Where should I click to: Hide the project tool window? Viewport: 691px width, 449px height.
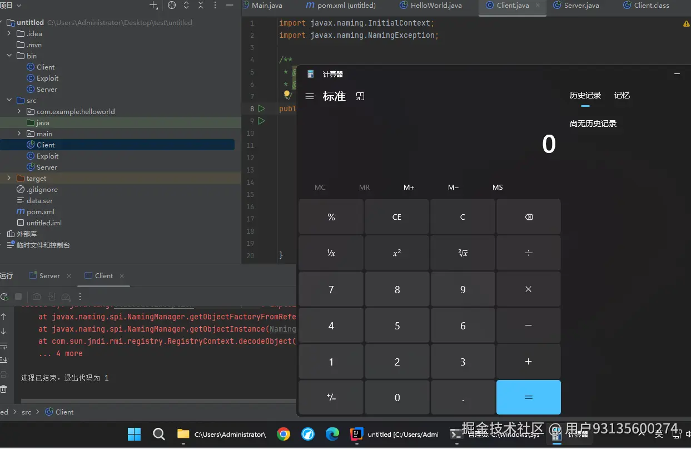(230, 5)
